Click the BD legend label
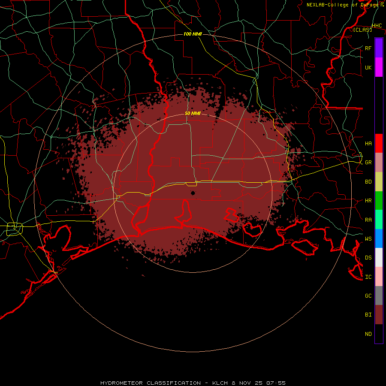The height and width of the screenshot is (386, 386). click(x=368, y=182)
